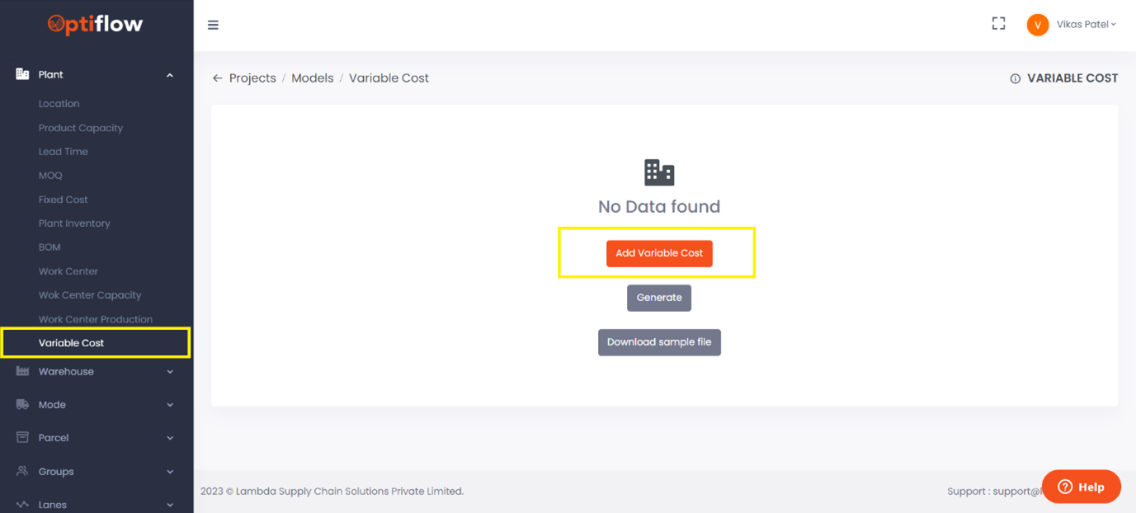
Task: Toggle fullscreen mode icon
Action: (998, 24)
